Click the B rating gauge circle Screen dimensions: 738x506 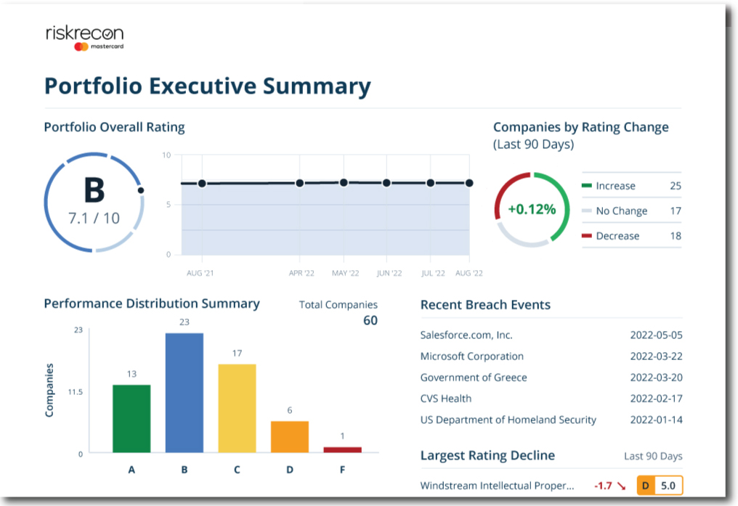click(x=93, y=203)
